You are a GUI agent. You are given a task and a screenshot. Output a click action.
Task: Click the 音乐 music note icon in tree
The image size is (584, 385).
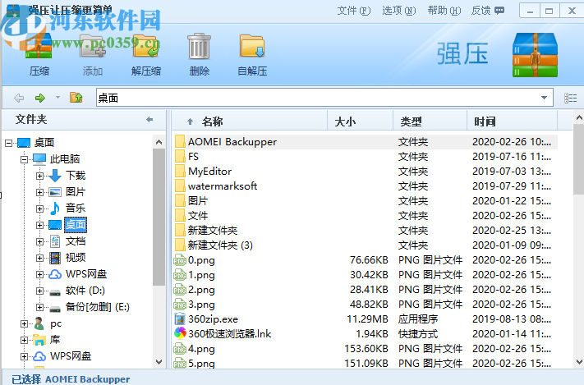(55, 209)
